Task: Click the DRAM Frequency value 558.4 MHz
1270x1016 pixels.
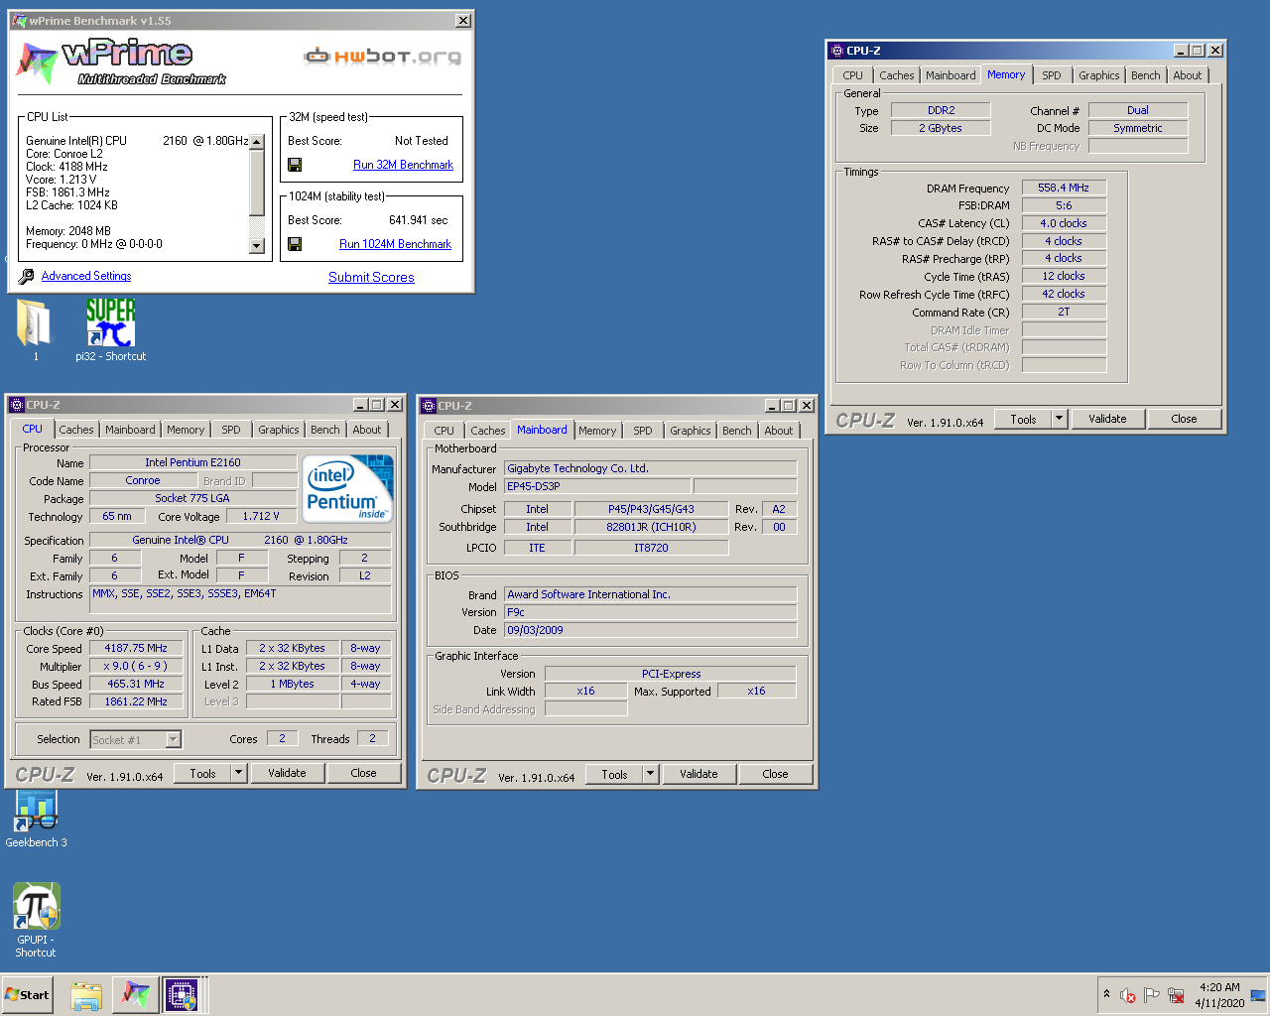Action: 1064,188
